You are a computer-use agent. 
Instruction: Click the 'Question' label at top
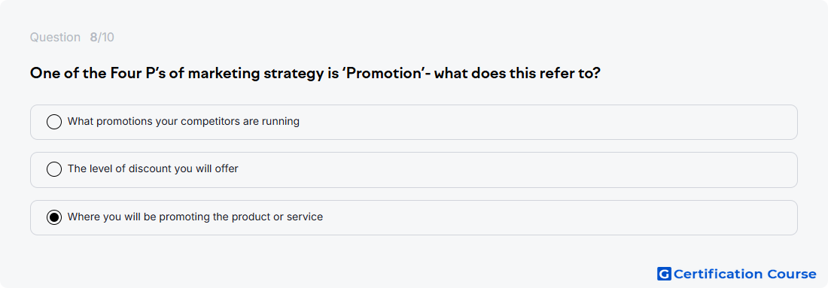(55, 38)
